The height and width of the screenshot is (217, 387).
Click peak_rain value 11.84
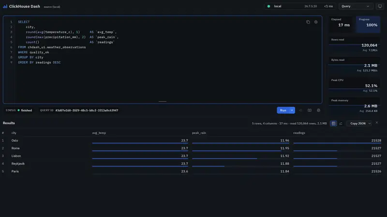(284, 171)
